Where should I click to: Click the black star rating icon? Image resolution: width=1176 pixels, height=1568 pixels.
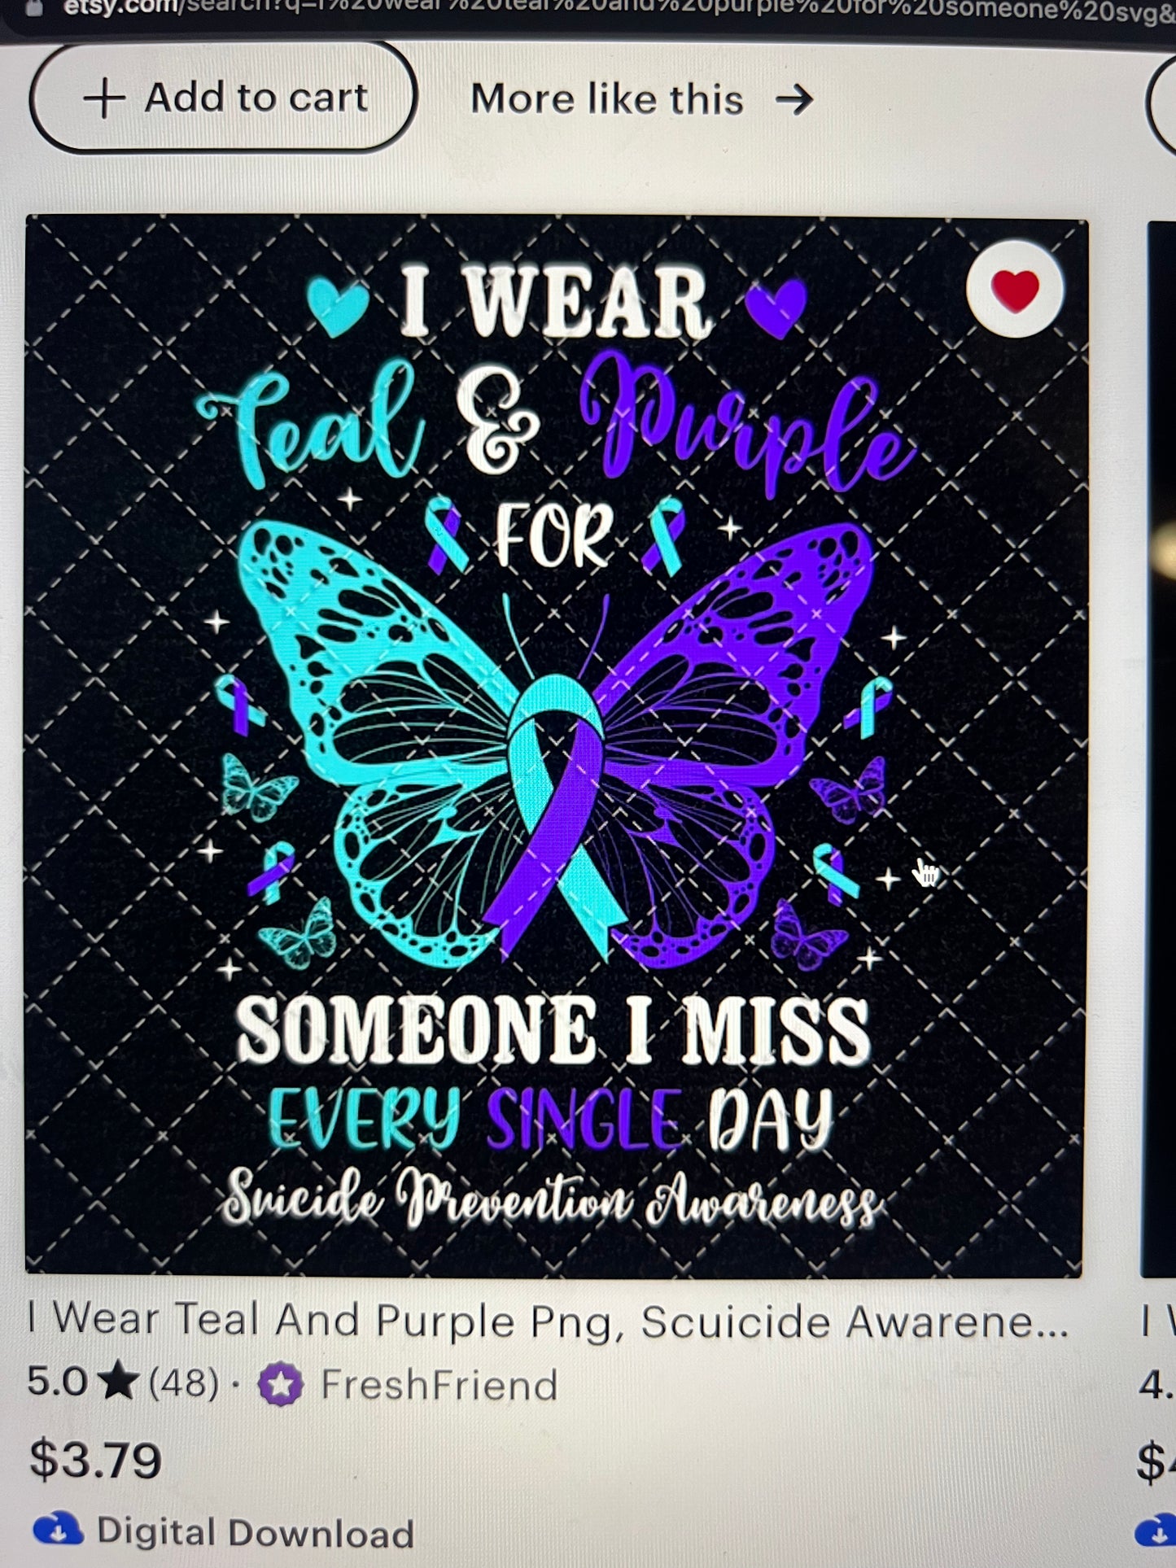[118, 1382]
